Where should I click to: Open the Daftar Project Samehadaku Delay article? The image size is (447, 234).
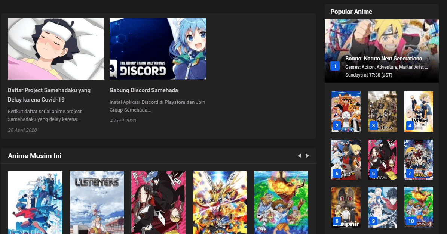[x=49, y=95]
